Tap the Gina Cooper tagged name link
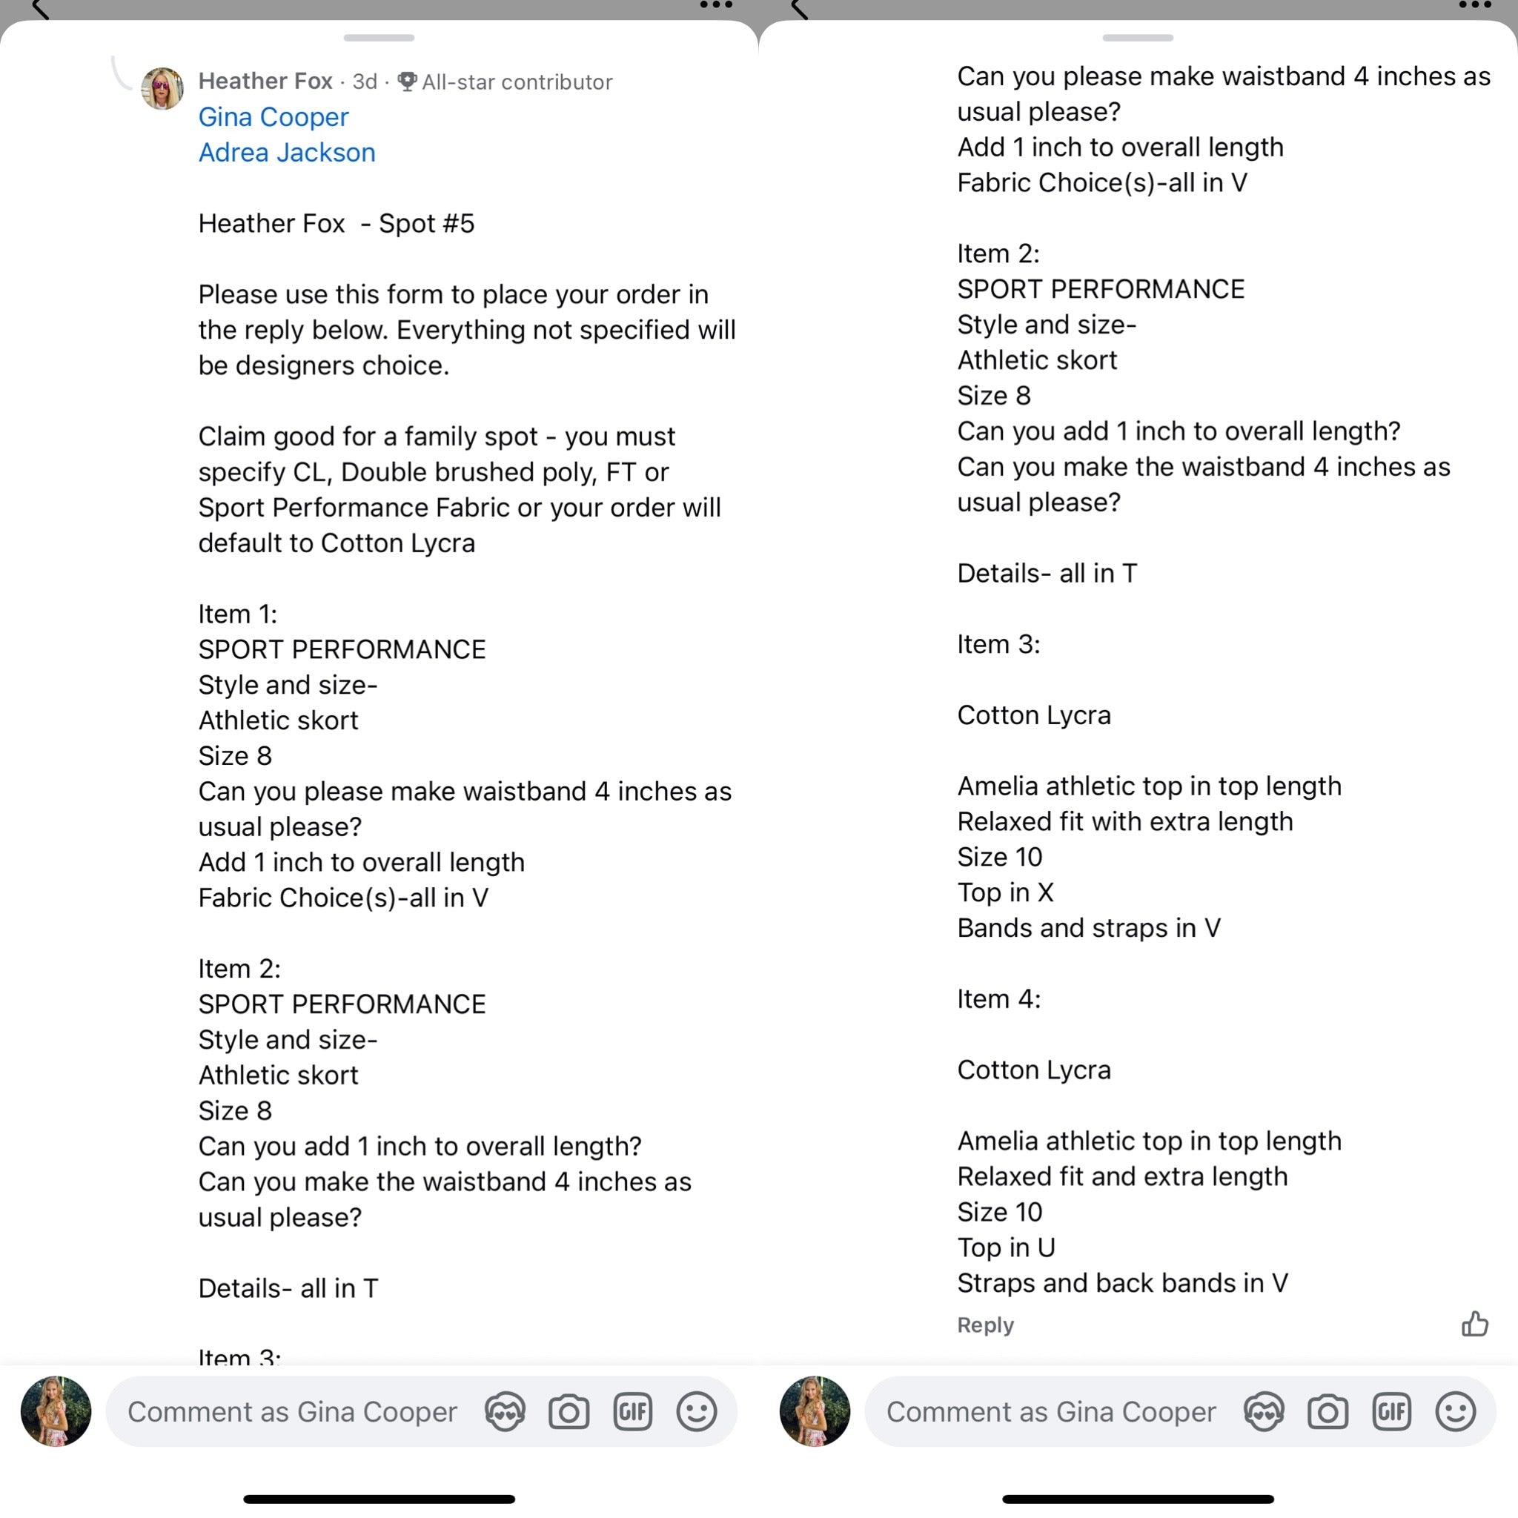The image size is (1518, 1518). 274,117
